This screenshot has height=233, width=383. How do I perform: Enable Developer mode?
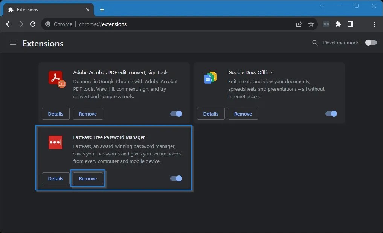[x=371, y=43]
